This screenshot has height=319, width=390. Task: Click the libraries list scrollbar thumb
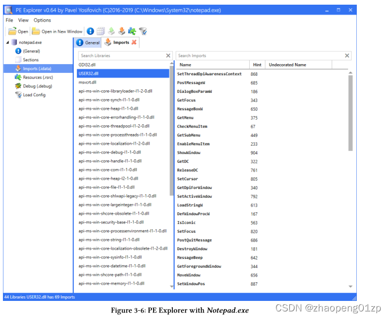172,131
